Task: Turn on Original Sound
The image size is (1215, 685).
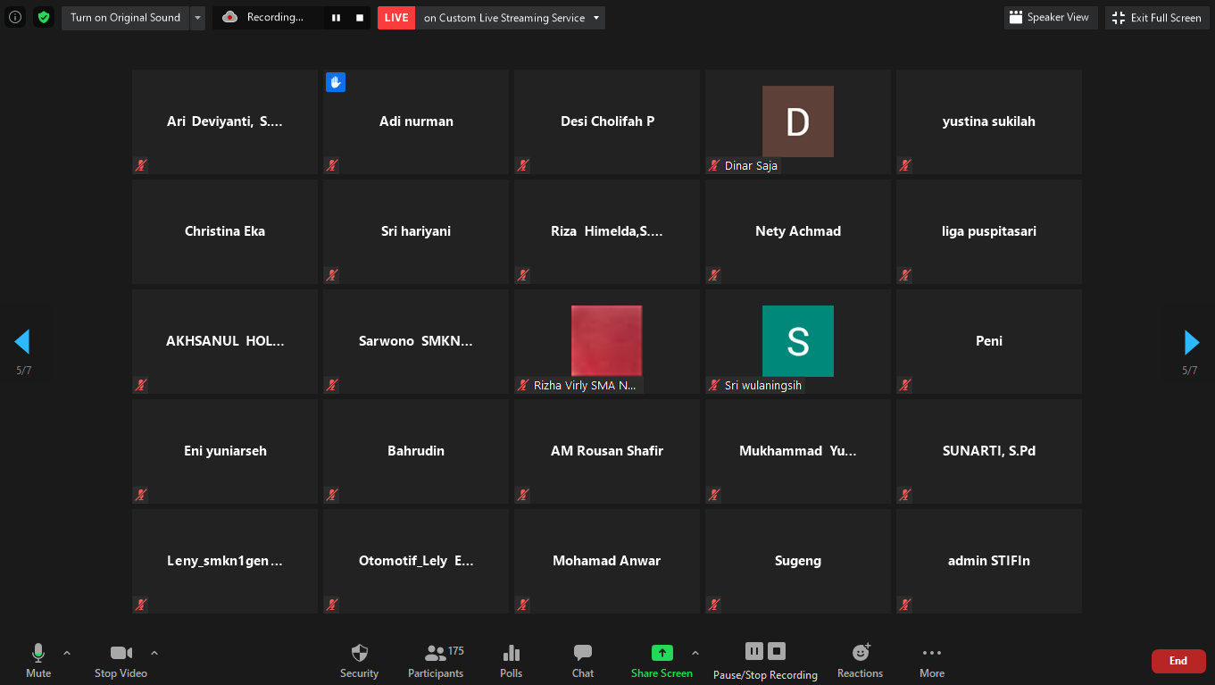Action: 125,18
